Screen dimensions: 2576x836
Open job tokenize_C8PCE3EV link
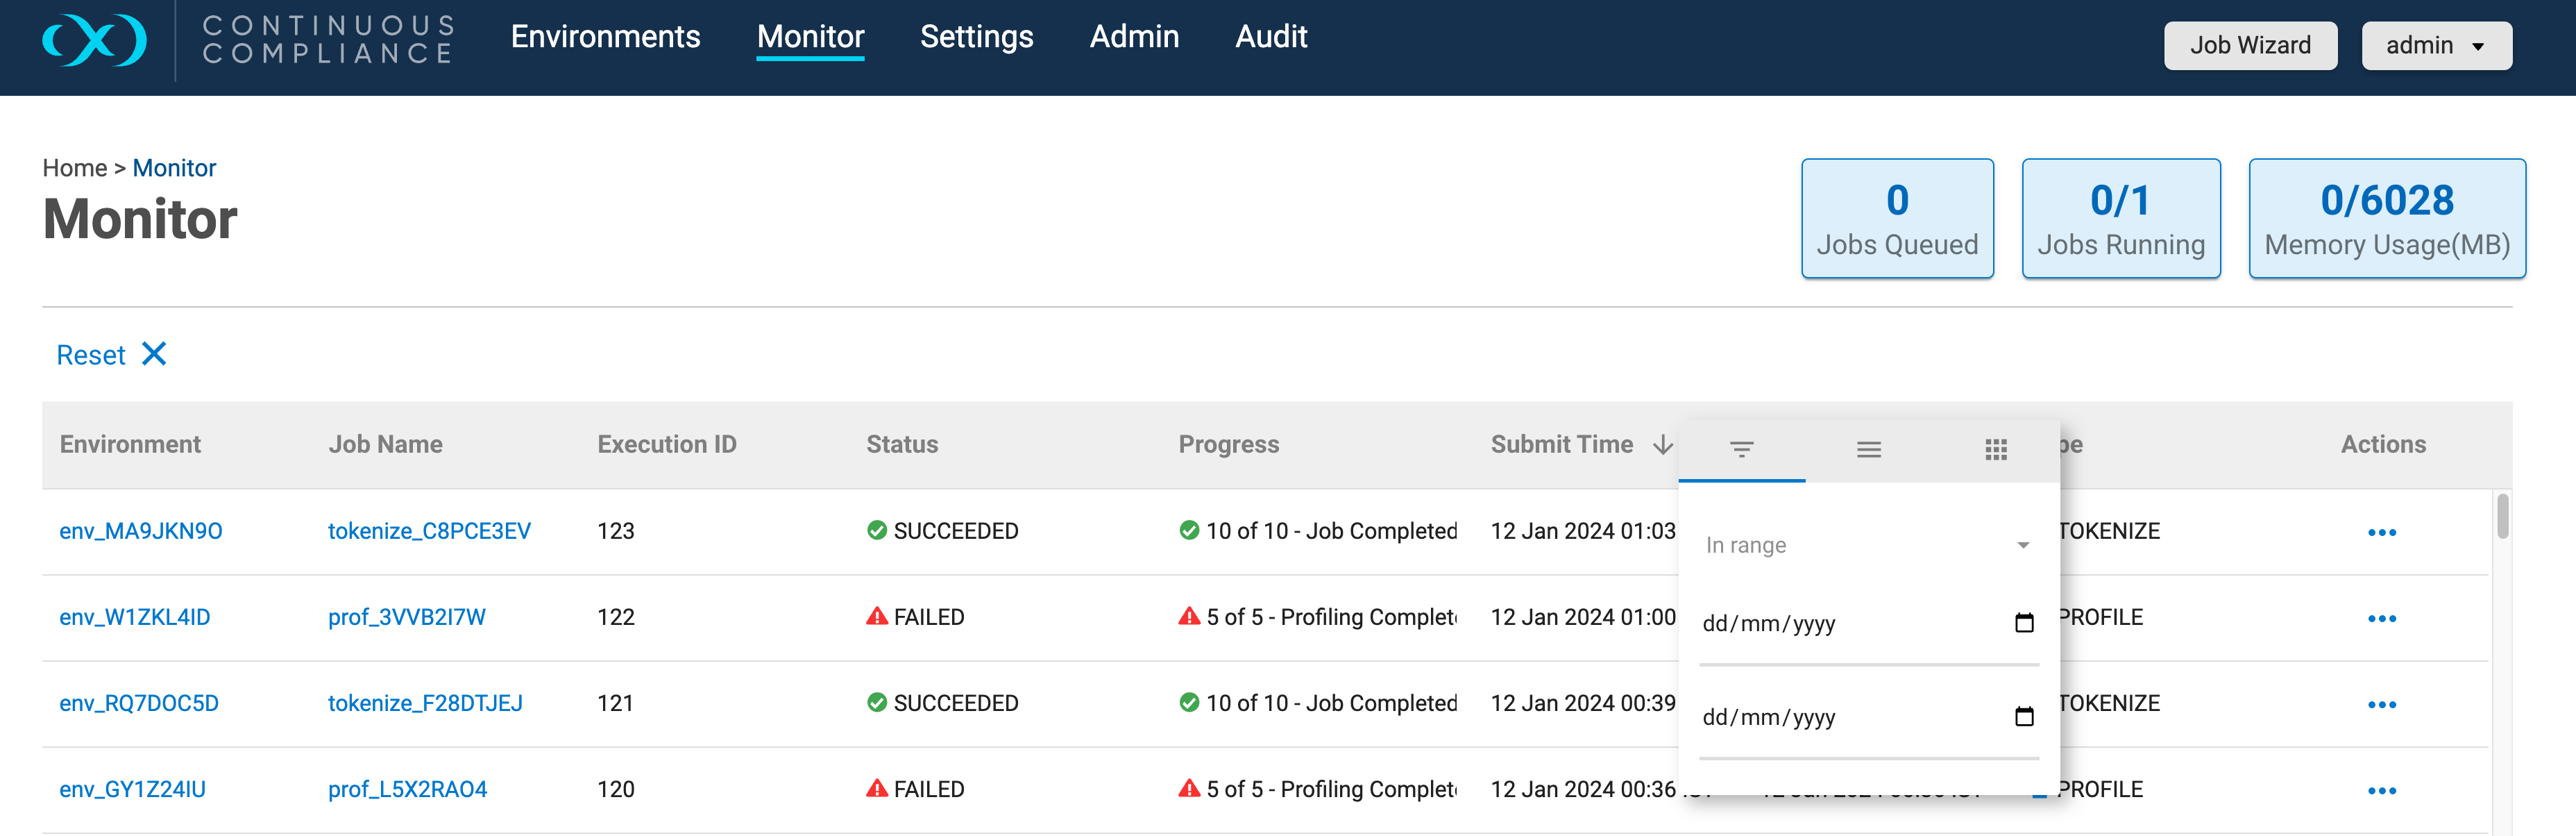pyautogui.click(x=429, y=531)
